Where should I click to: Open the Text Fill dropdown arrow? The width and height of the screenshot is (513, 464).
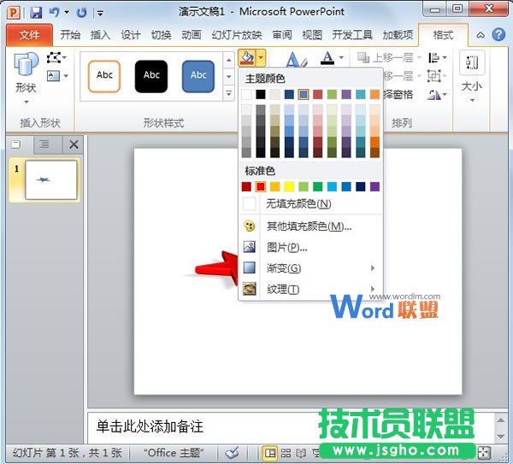[x=341, y=58]
